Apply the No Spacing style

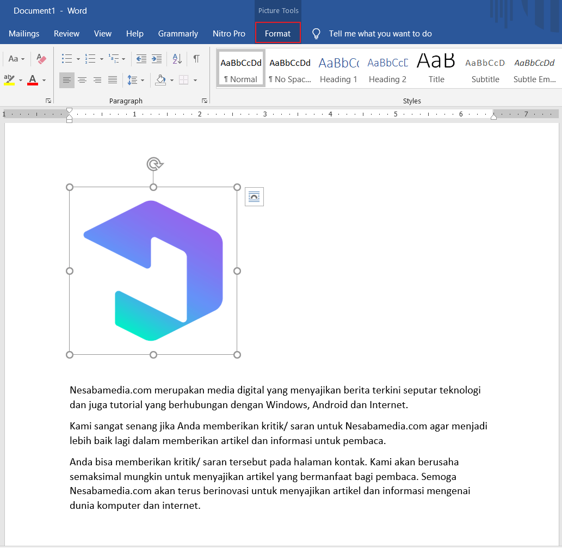point(290,69)
